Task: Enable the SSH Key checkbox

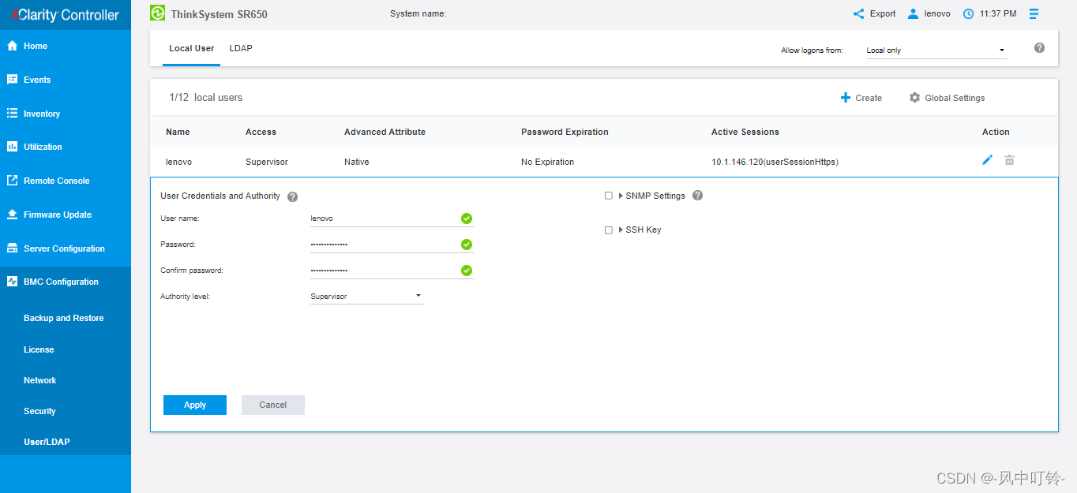Action: (x=609, y=230)
